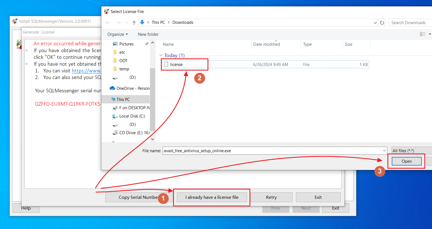Open the All files (*.*) filter dropdown

[x=412, y=151]
